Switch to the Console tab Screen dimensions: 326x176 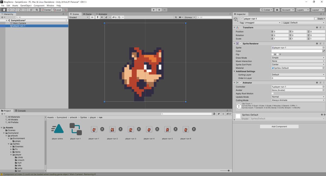click(20, 111)
